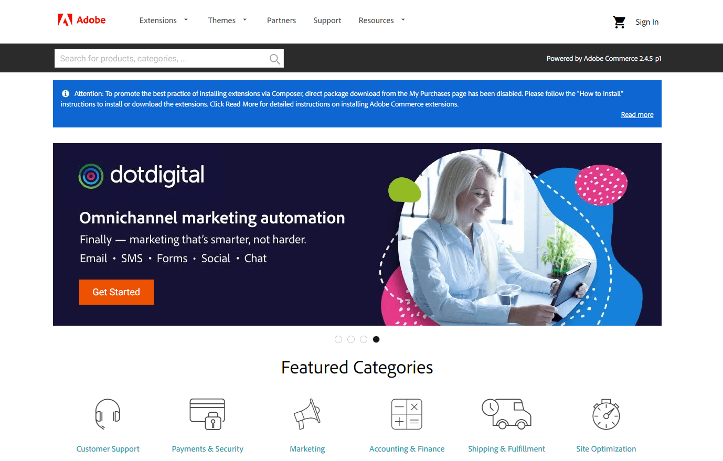Open Accounting & Finance calculator icon

[x=407, y=414]
